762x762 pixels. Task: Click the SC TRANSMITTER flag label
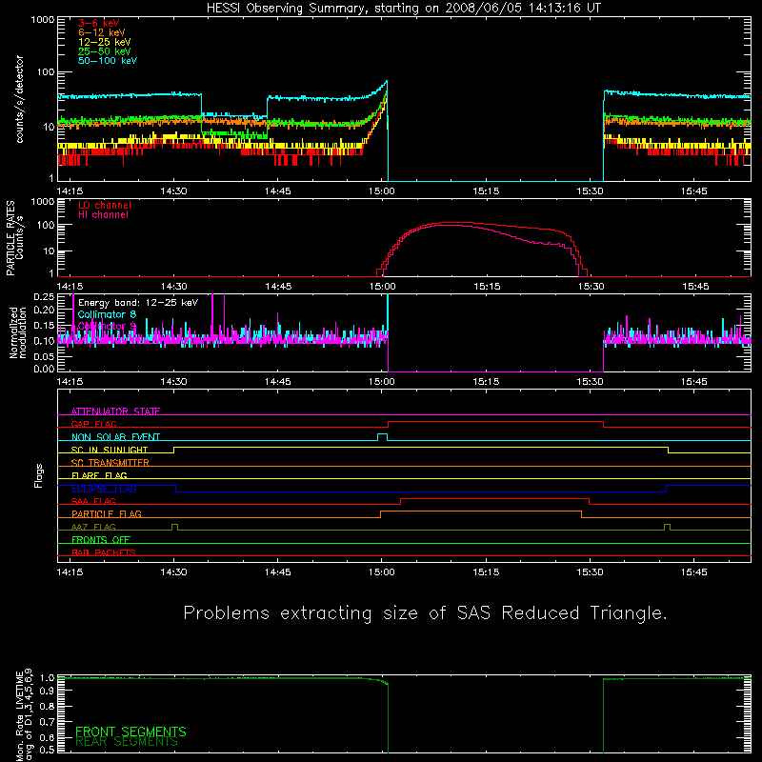110,462
